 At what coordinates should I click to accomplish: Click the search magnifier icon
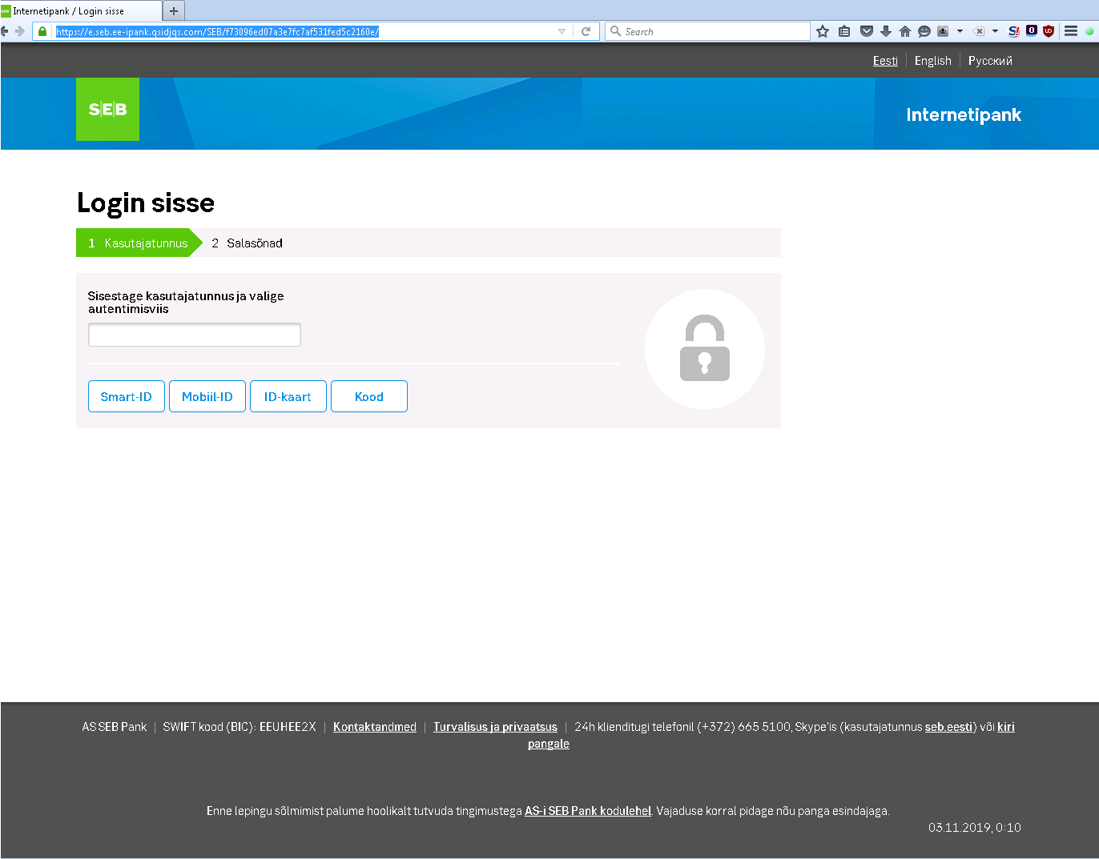[x=615, y=31]
